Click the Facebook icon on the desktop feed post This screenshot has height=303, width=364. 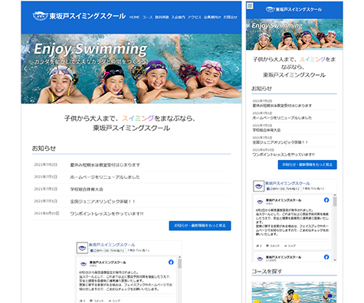171,262
